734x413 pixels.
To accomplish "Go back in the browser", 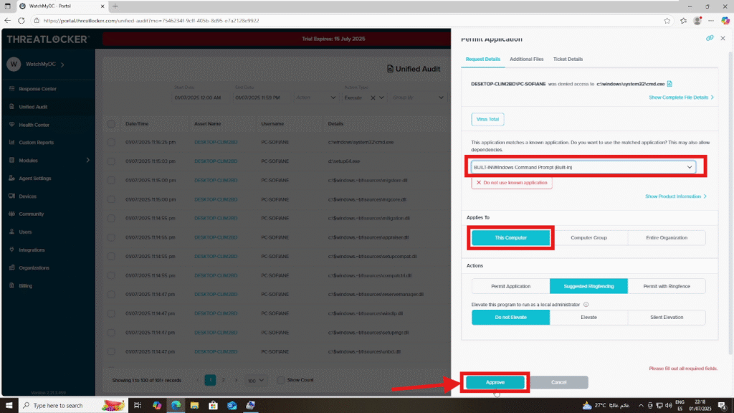I will [x=7, y=21].
